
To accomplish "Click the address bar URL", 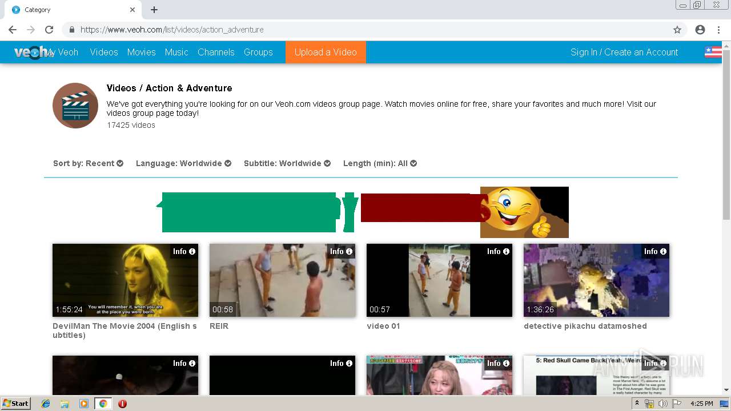I will (171, 30).
